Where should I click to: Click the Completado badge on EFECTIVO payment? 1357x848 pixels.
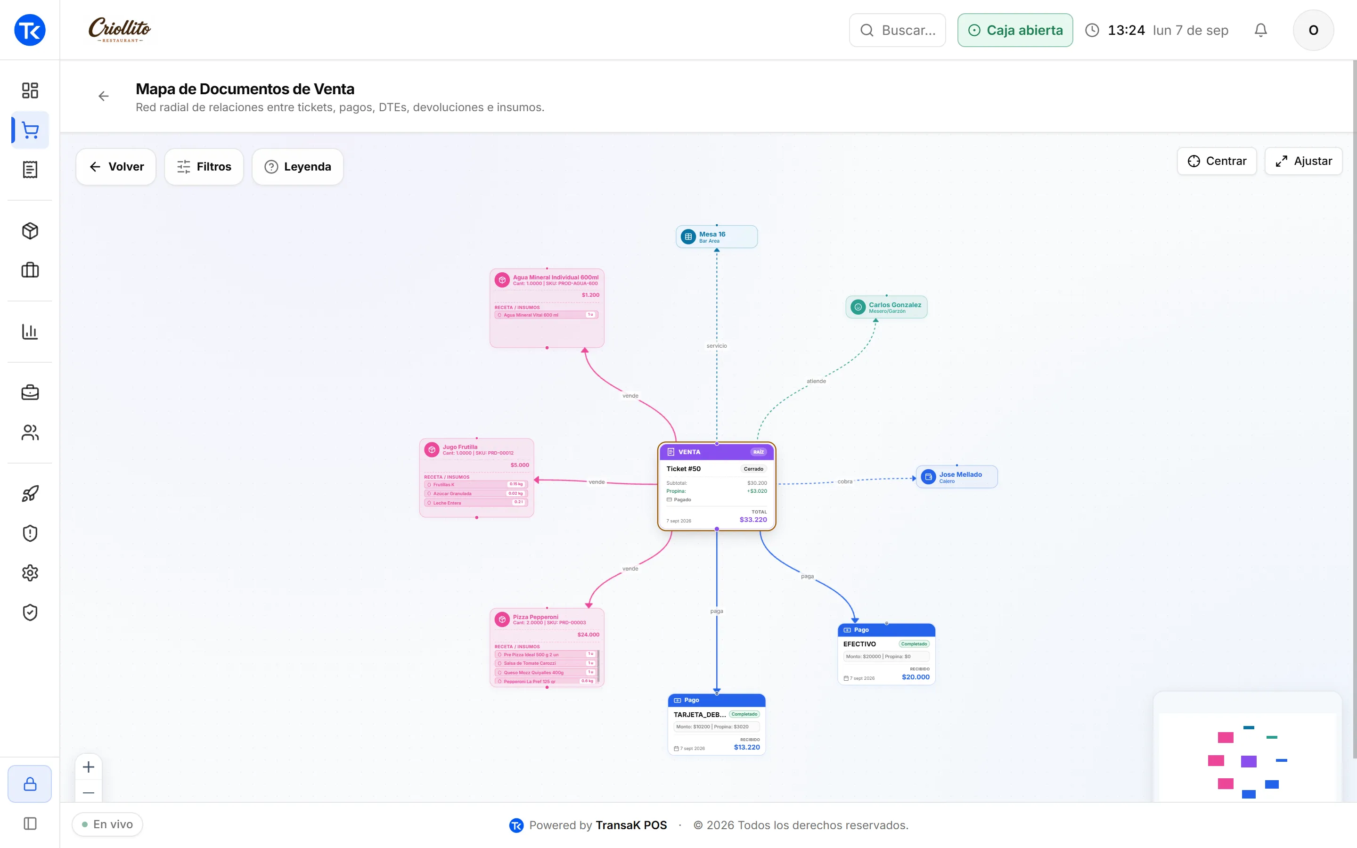coord(914,644)
